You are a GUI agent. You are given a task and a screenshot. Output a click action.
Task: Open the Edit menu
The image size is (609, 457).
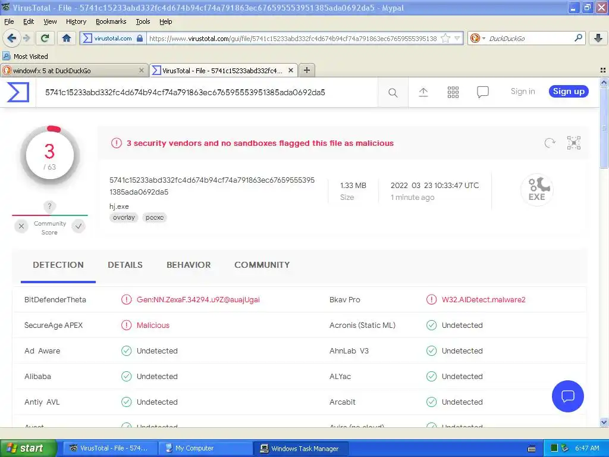(x=29, y=21)
